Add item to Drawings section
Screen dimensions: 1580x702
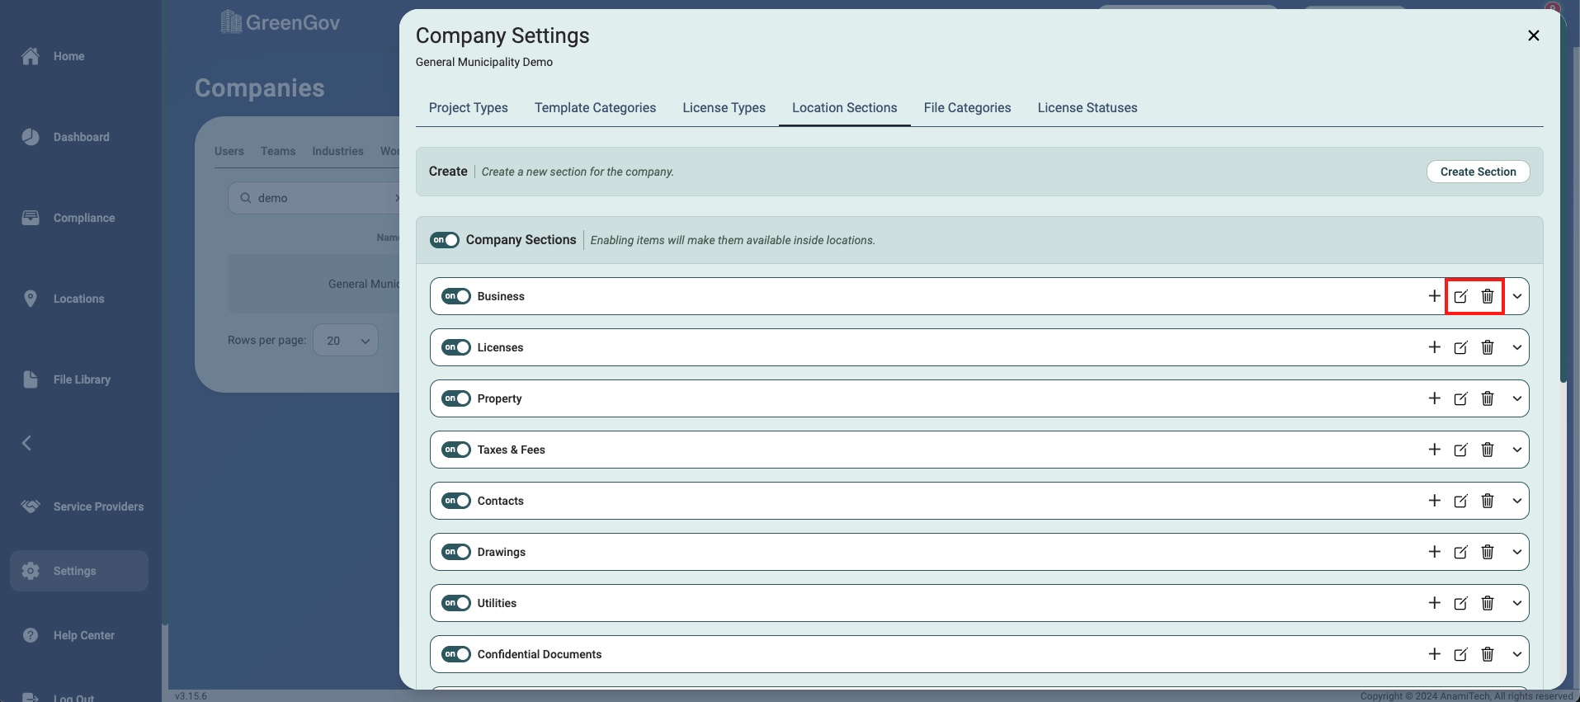[1434, 552]
